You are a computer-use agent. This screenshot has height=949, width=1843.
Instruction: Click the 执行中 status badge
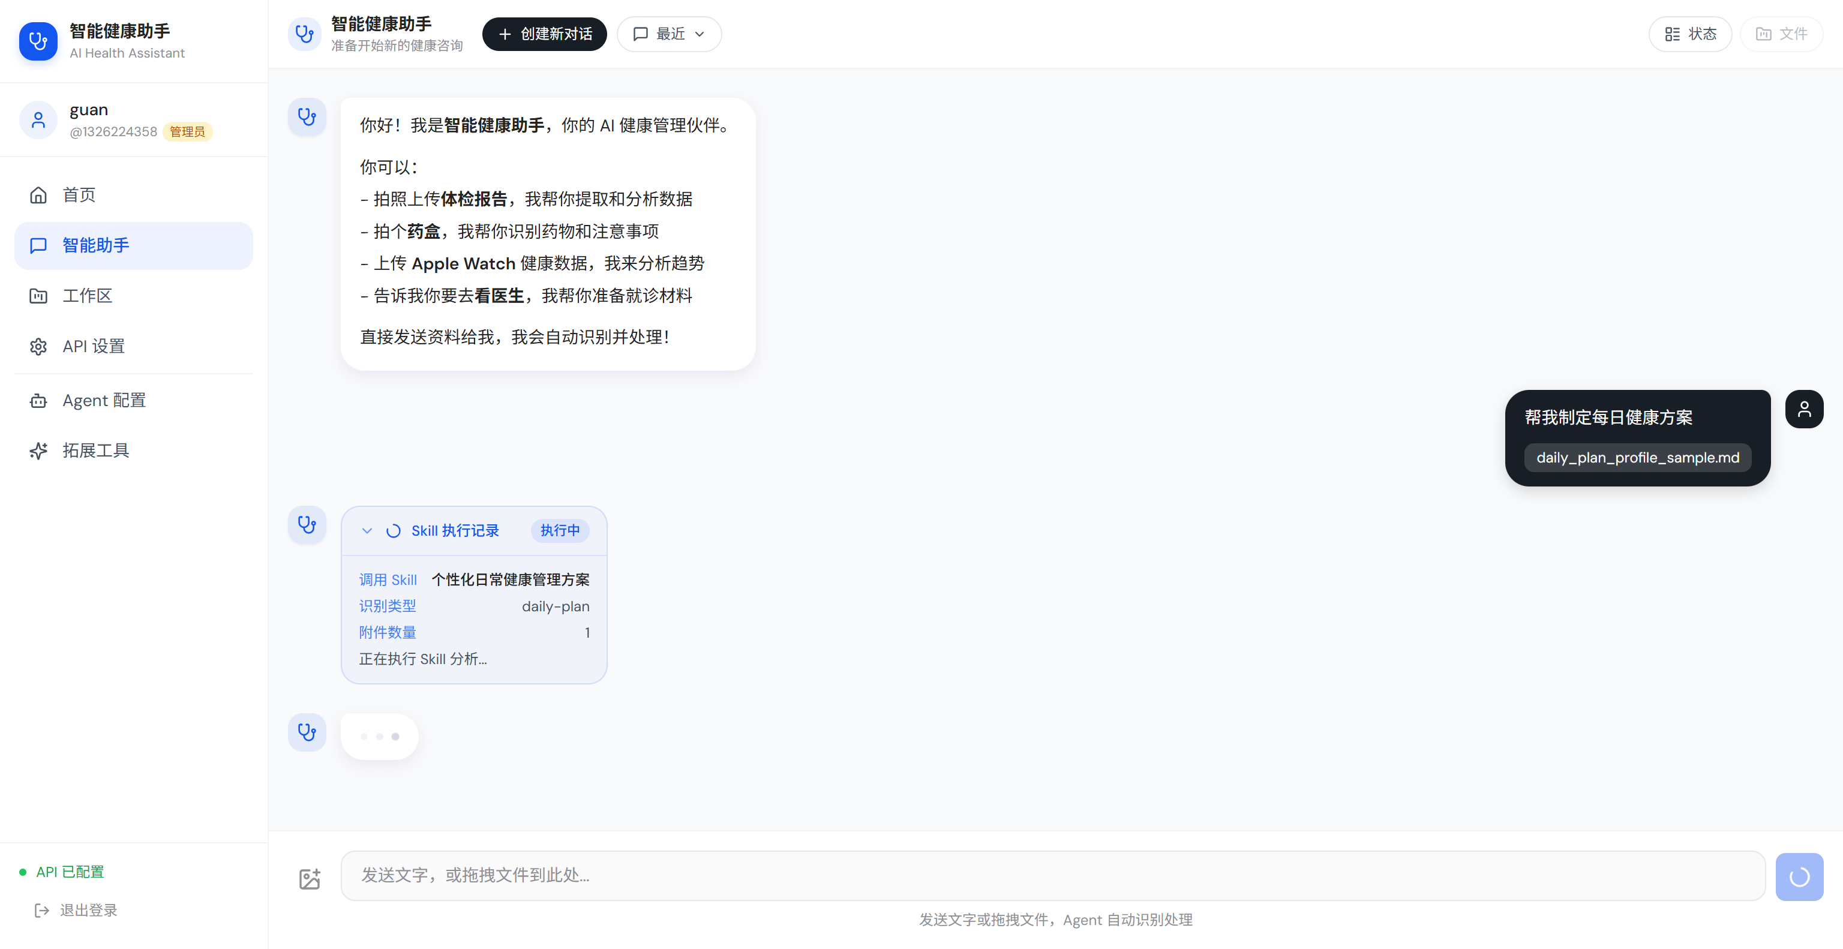(x=560, y=531)
